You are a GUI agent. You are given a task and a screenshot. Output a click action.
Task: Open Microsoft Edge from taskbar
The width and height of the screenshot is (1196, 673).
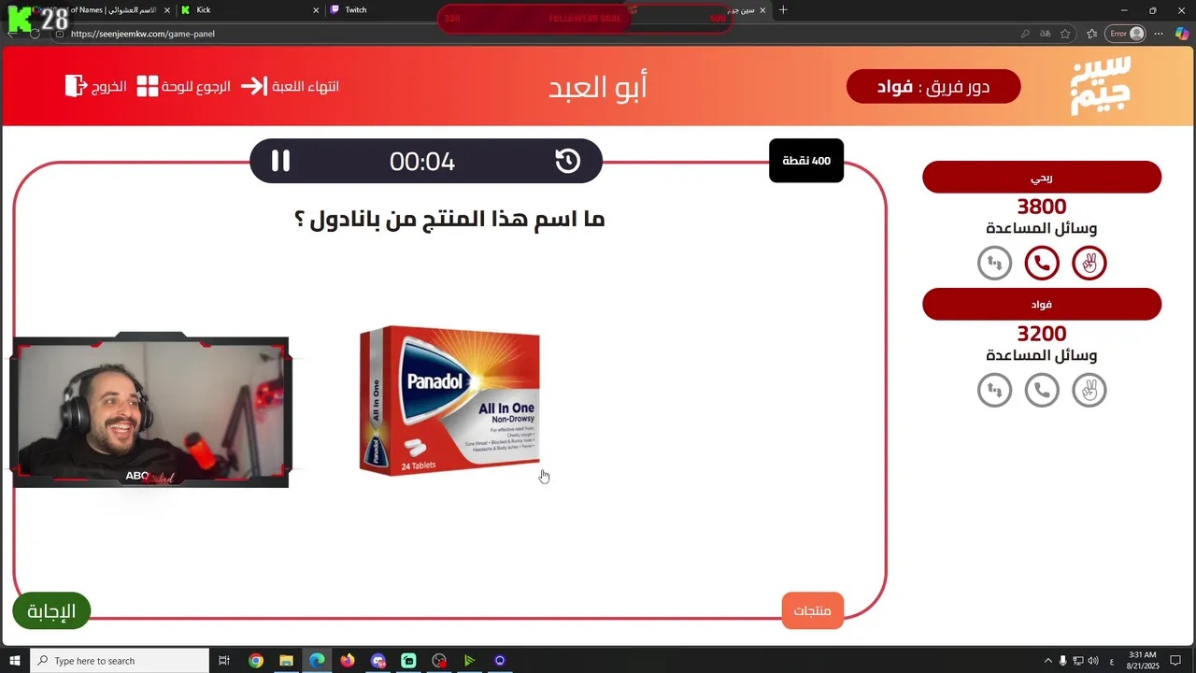317,661
